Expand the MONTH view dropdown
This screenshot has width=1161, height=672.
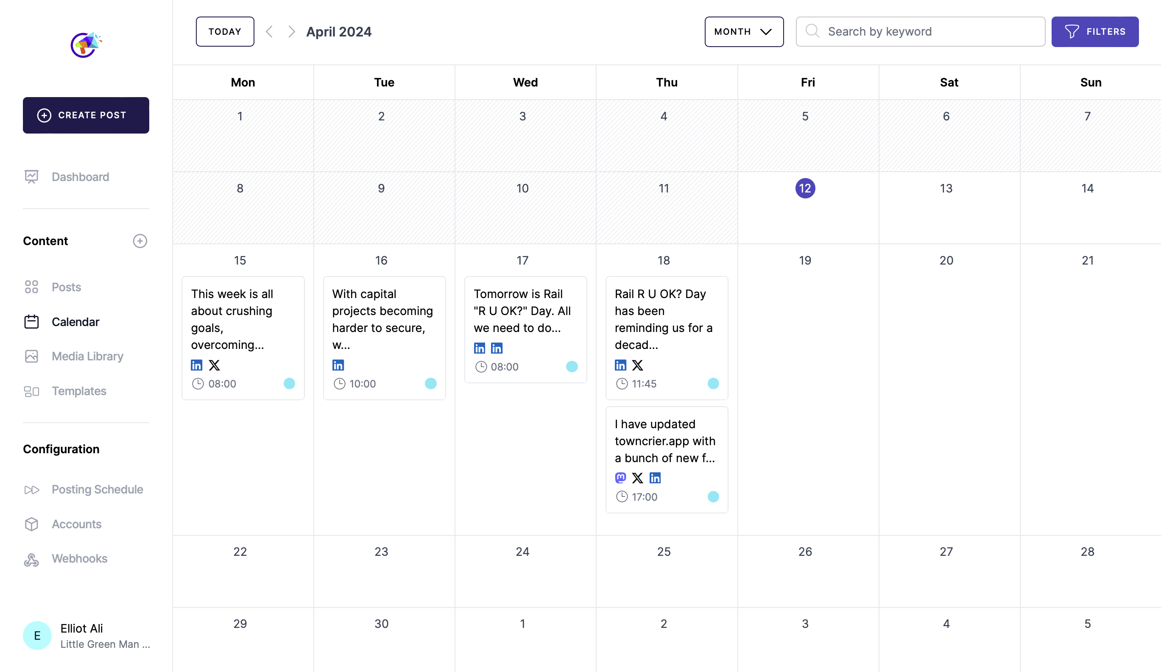(743, 31)
